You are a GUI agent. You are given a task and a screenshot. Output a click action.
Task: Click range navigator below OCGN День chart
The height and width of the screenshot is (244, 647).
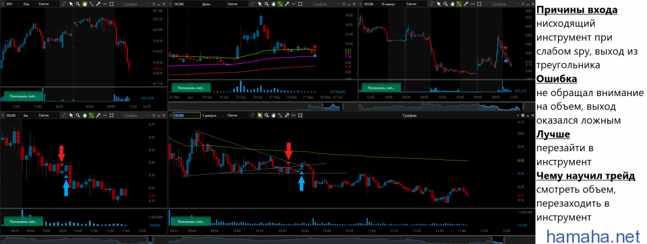262,107
